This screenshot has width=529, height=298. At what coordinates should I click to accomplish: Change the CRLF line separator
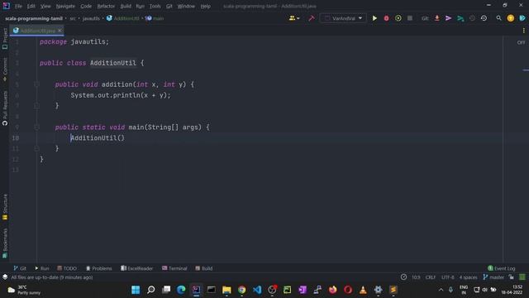(x=430, y=277)
